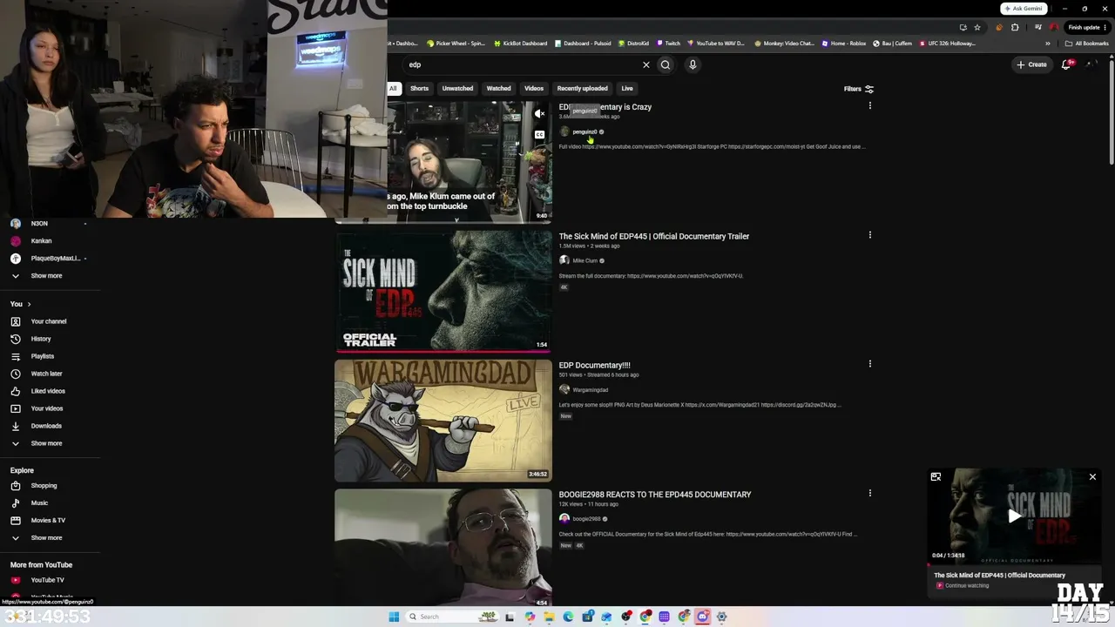1115x627 pixels.
Task: Open the penguinz0 channel link
Action: pos(585,132)
